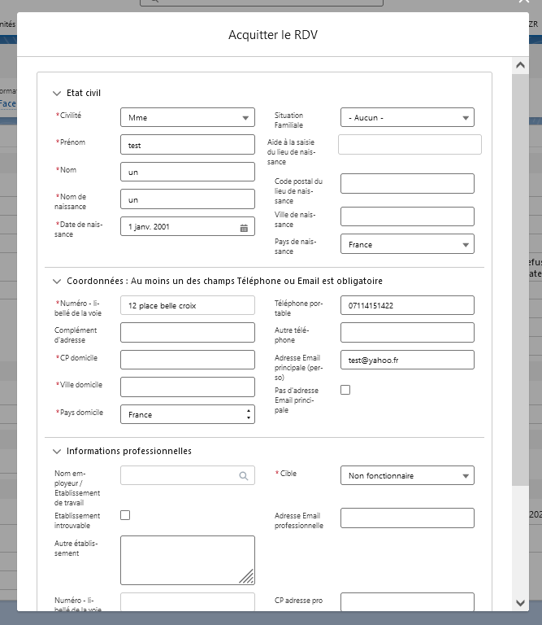Check the Pas d'adresse Email principale box
542x625 pixels.
point(345,390)
